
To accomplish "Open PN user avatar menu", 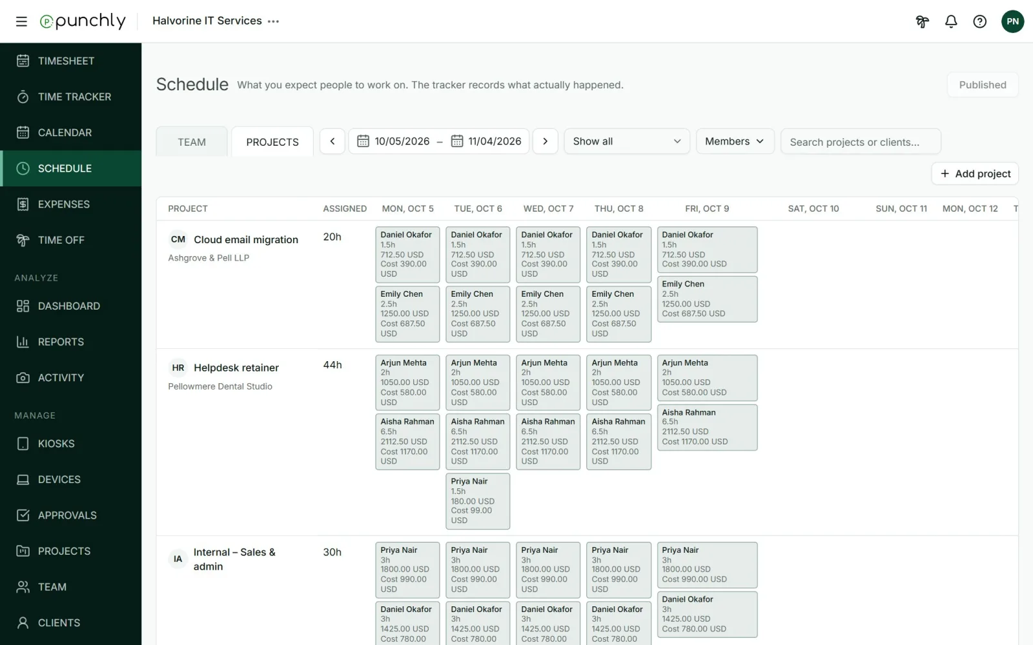I will coord(1012,21).
